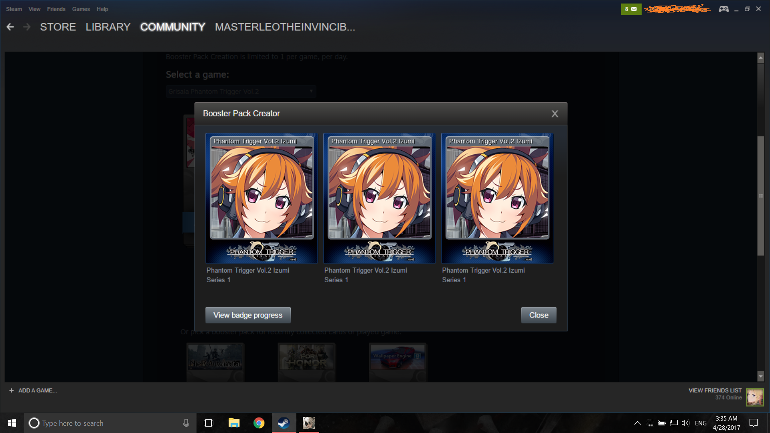Click the user avatar near friends list
Image resolution: width=770 pixels, height=433 pixels.
coord(754,397)
